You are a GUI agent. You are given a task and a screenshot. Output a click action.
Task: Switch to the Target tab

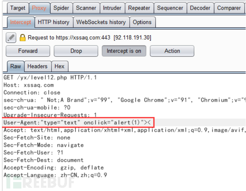click(x=17, y=8)
